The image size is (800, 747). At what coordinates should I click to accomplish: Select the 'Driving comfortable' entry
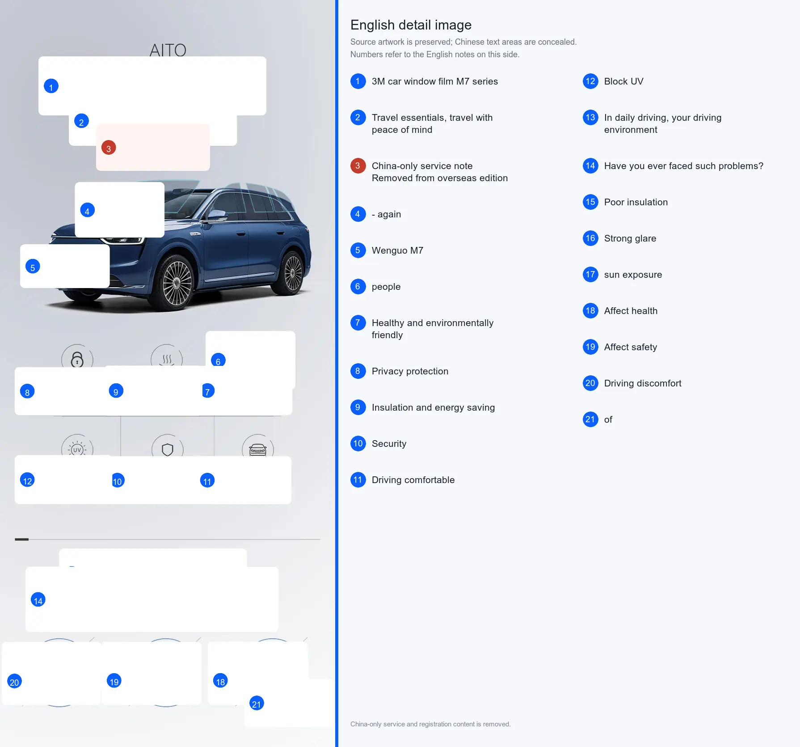413,480
